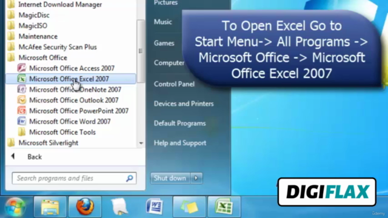The width and height of the screenshot is (388, 218).
Task: Click the Shut down button
Action: [x=170, y=178]
